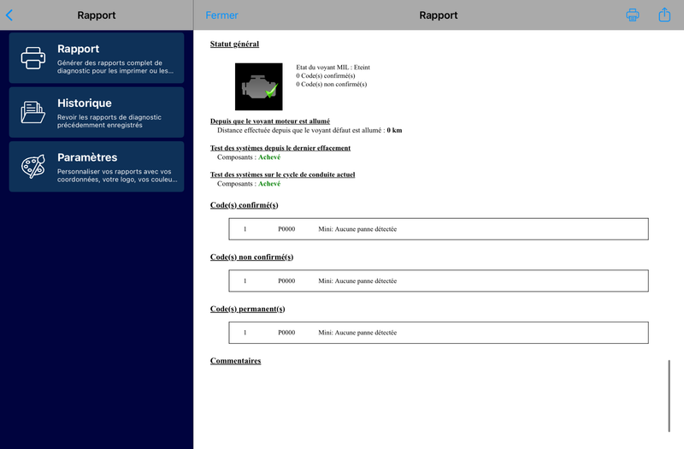Click the report vertical scrollbar
The image size is (684, 449).
pos(669,396)
